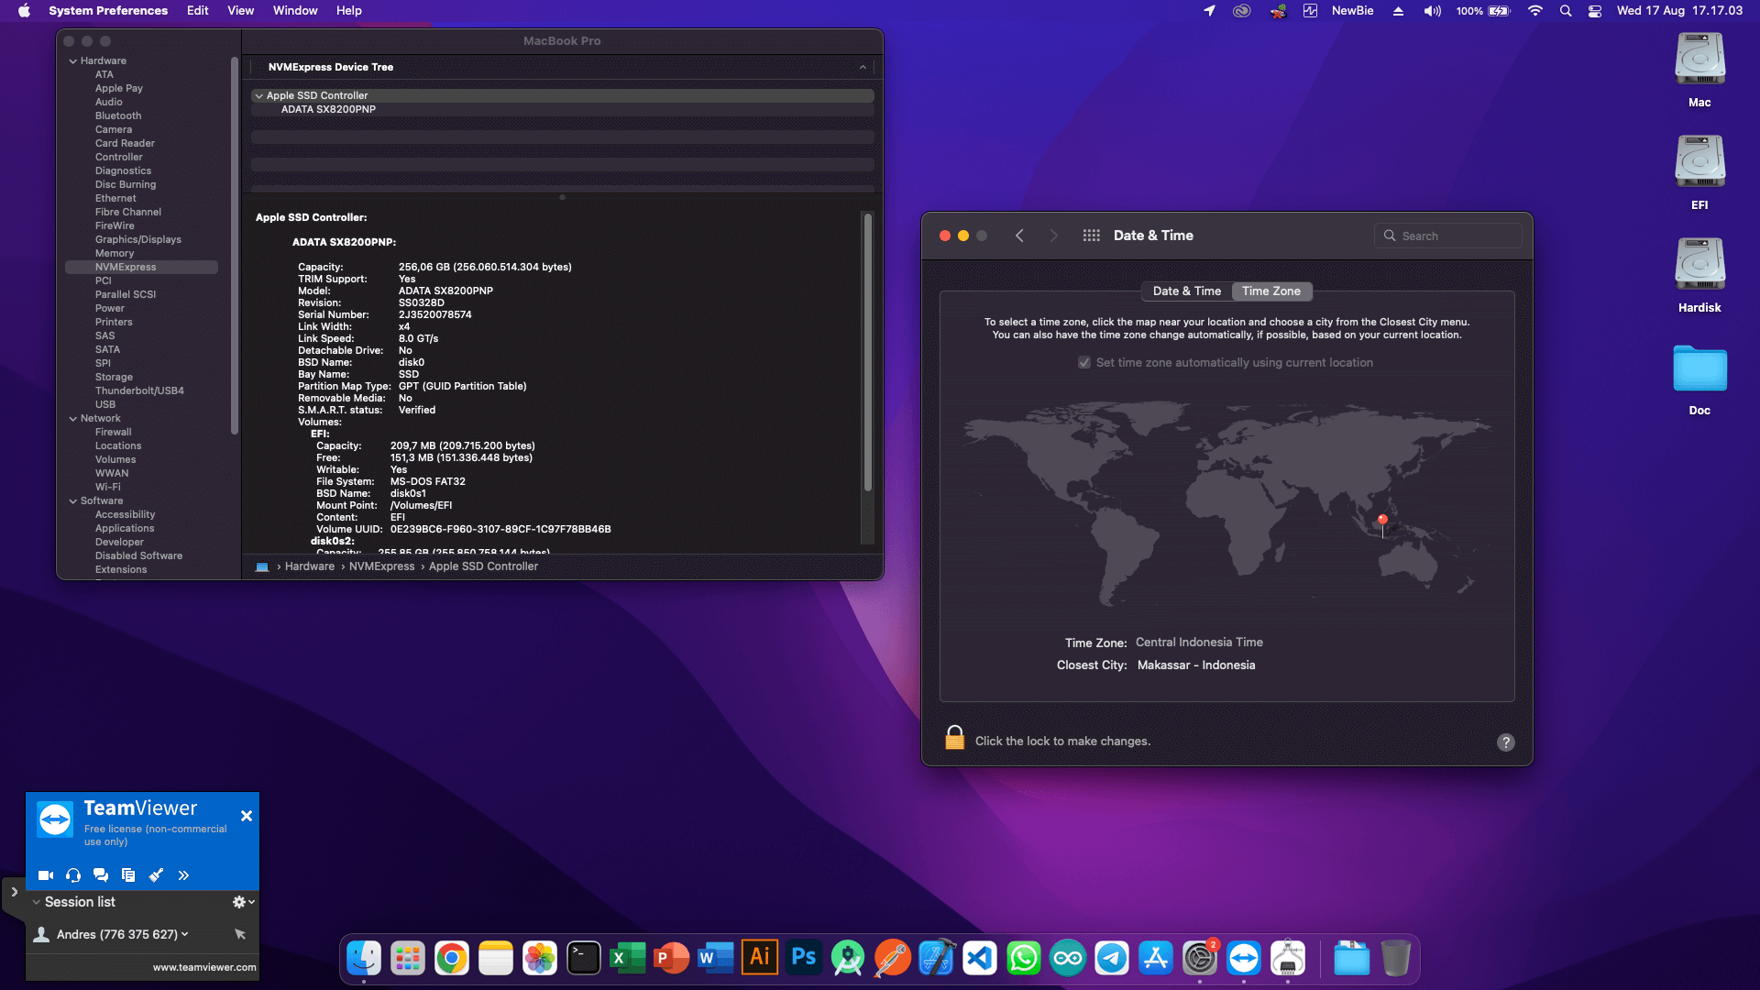The image size is (1760, 990).
Task: Click NVMExpress Device Tree sort arrow
Action: pyautogui.click(x=863, y=67)
